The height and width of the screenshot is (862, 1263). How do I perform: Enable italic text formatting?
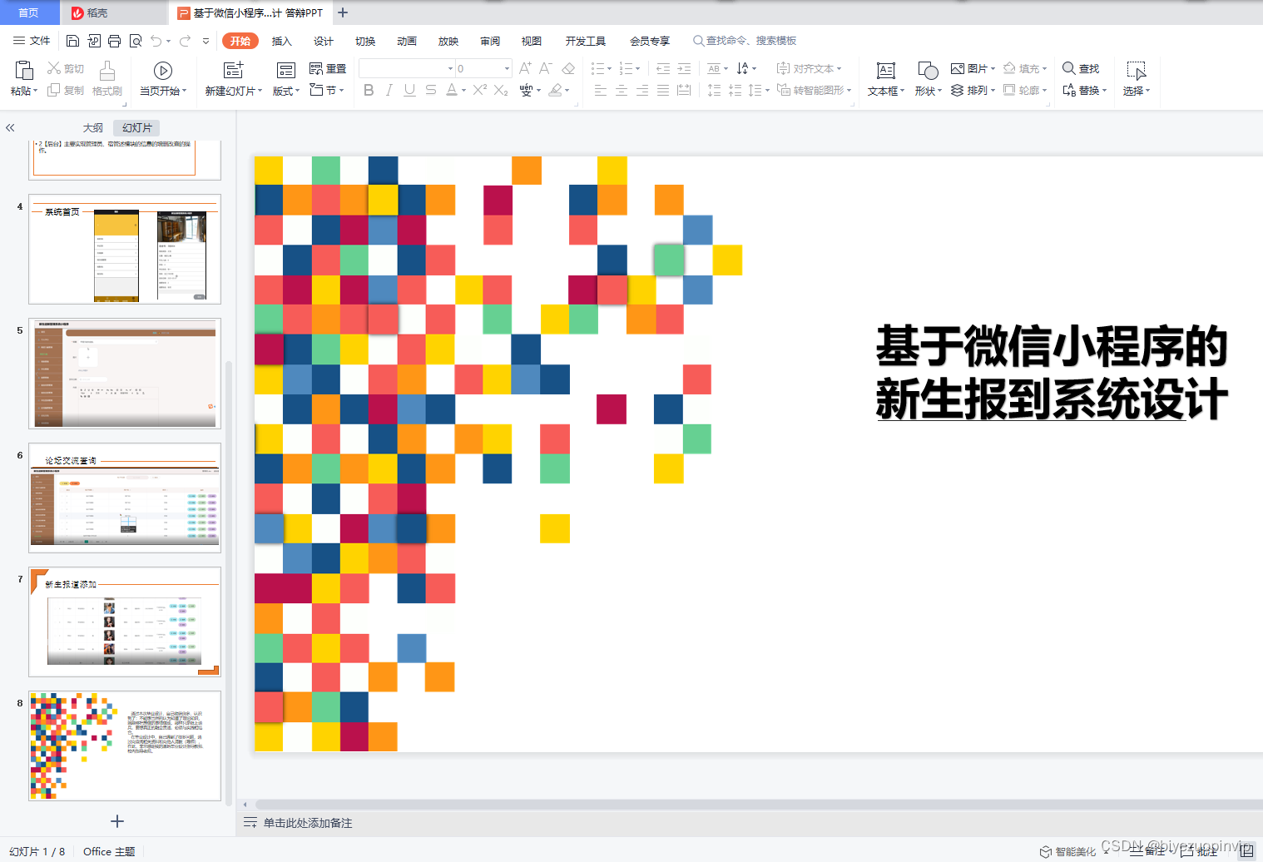point(389,91)
